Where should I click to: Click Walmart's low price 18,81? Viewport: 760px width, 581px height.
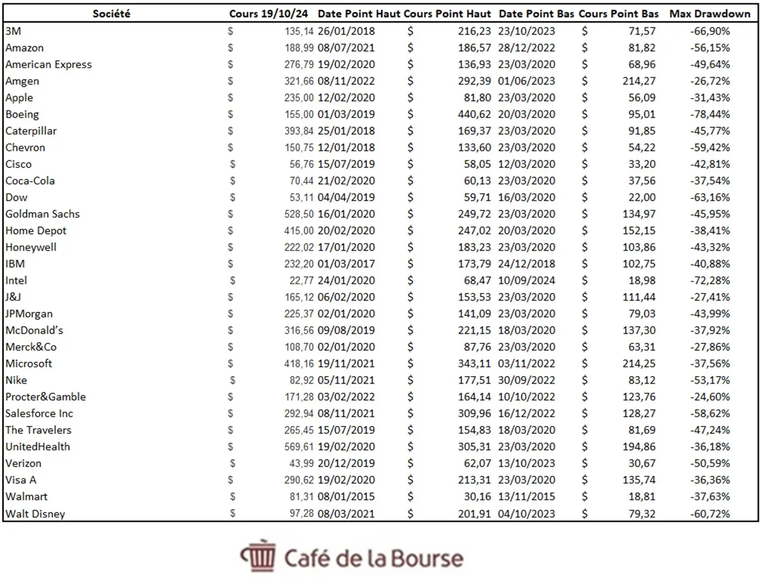(x=642, y=497)
